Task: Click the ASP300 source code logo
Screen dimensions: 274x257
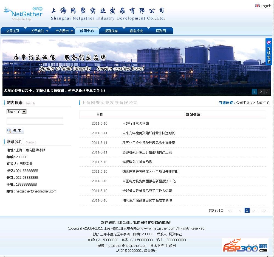Action: 245,245
